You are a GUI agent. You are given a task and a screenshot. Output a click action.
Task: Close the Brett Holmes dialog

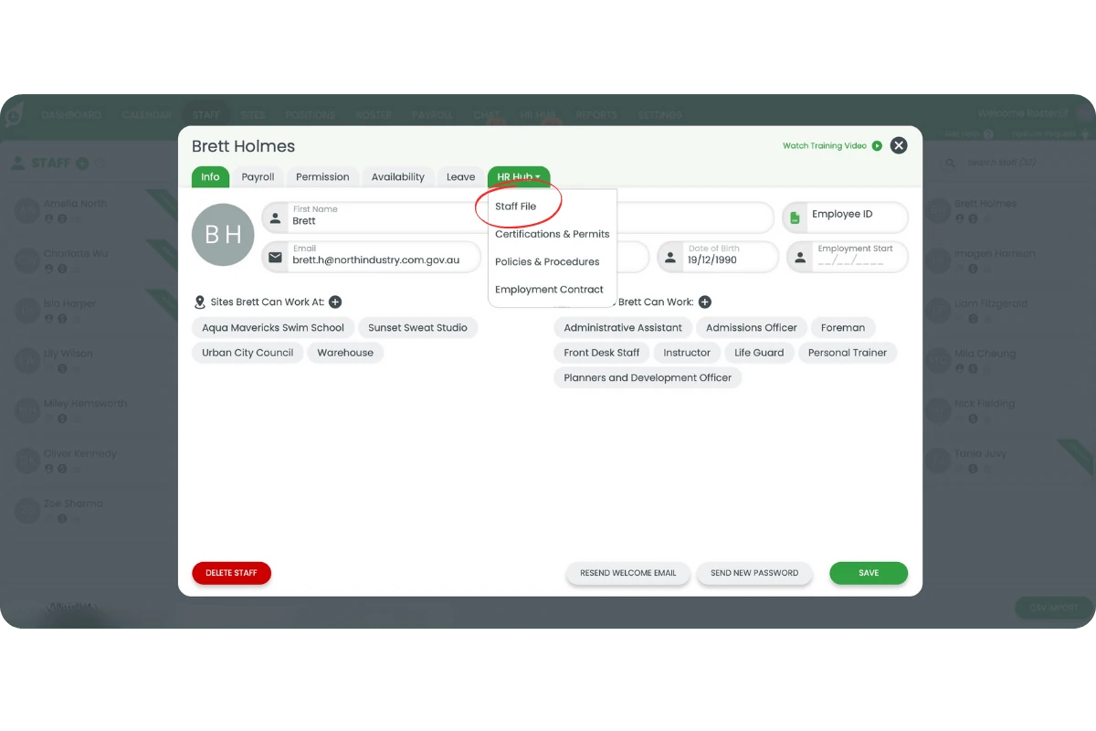pyautogui.click(x=899, y=145)
